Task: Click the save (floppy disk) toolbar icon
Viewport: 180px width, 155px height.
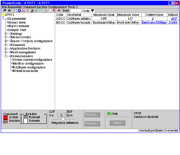Action: 5,11
